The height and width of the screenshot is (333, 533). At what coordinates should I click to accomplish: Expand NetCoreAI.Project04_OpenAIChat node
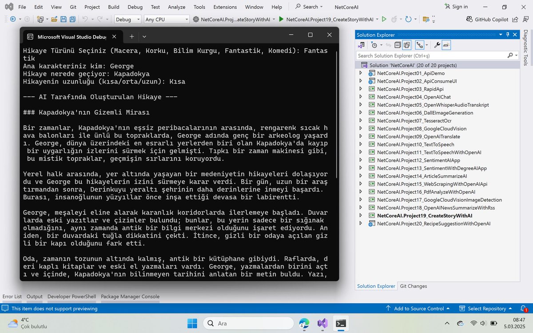[361, 97]
